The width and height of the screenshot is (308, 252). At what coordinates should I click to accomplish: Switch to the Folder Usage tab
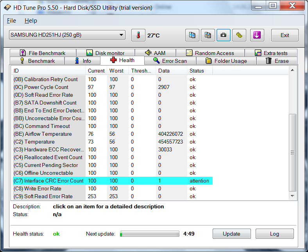coord(226,61)
